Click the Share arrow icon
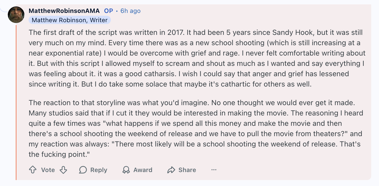The height and width of the screenshot is (186, 379). pyautogui.click(x=171, y=170)
